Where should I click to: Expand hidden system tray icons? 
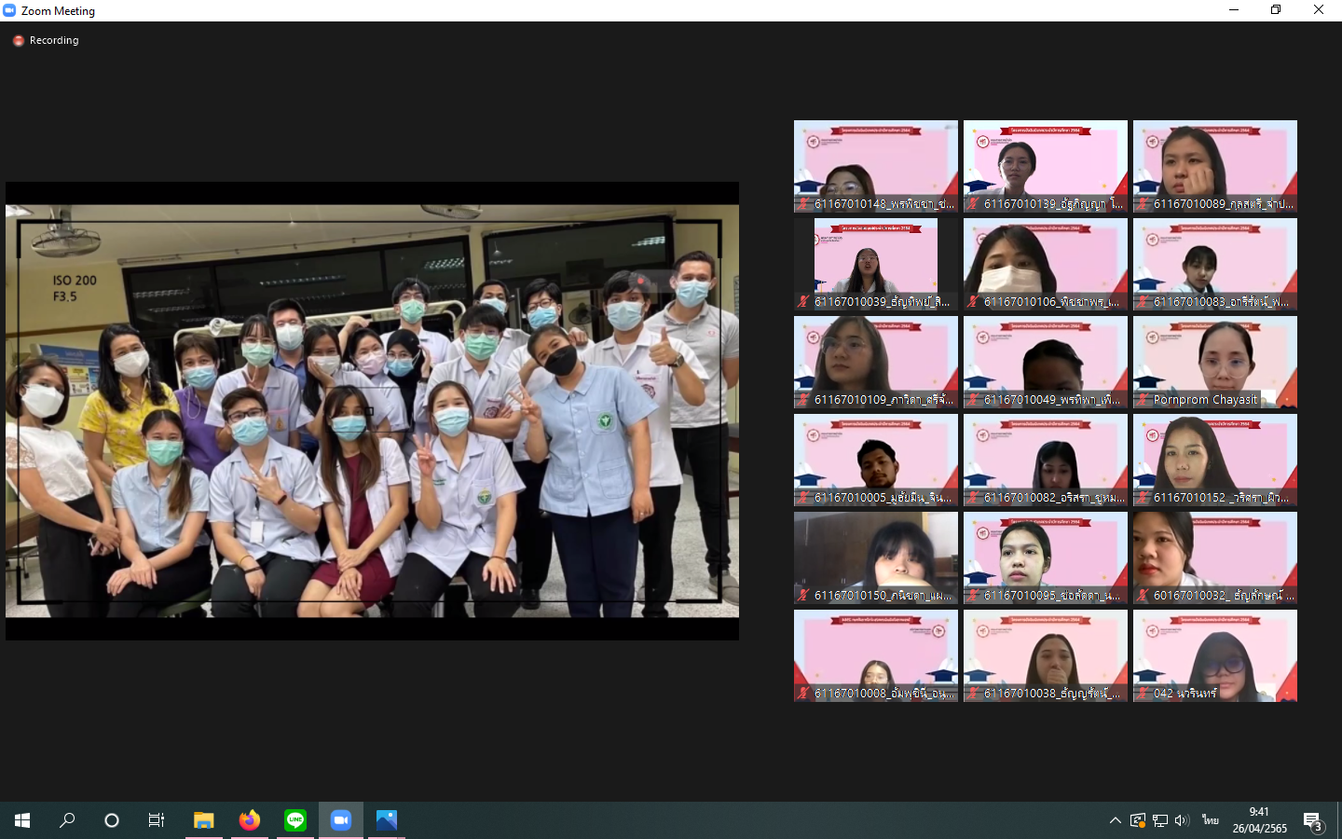coord(1115,820)
